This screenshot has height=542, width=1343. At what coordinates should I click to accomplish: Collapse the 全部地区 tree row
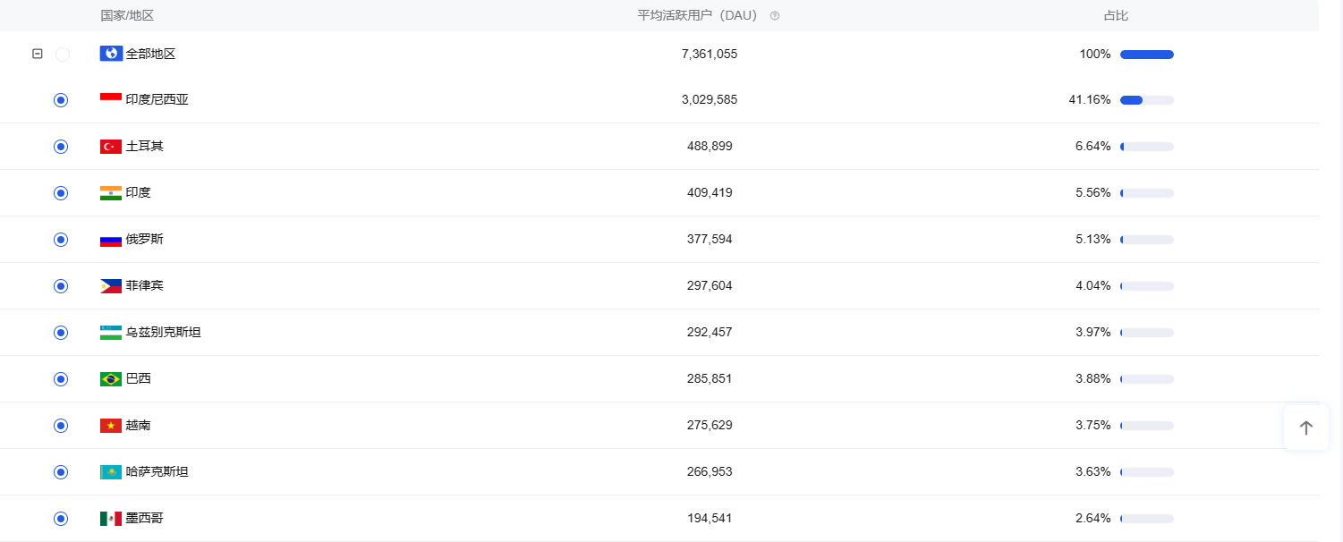(x=38, y=54)
